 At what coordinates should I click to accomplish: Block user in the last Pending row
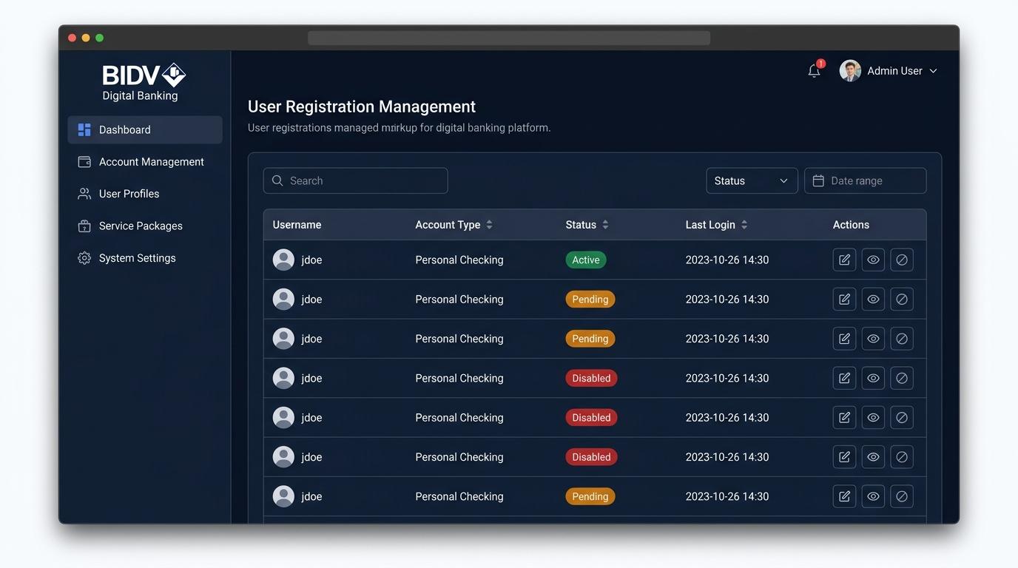coord(902,496)
